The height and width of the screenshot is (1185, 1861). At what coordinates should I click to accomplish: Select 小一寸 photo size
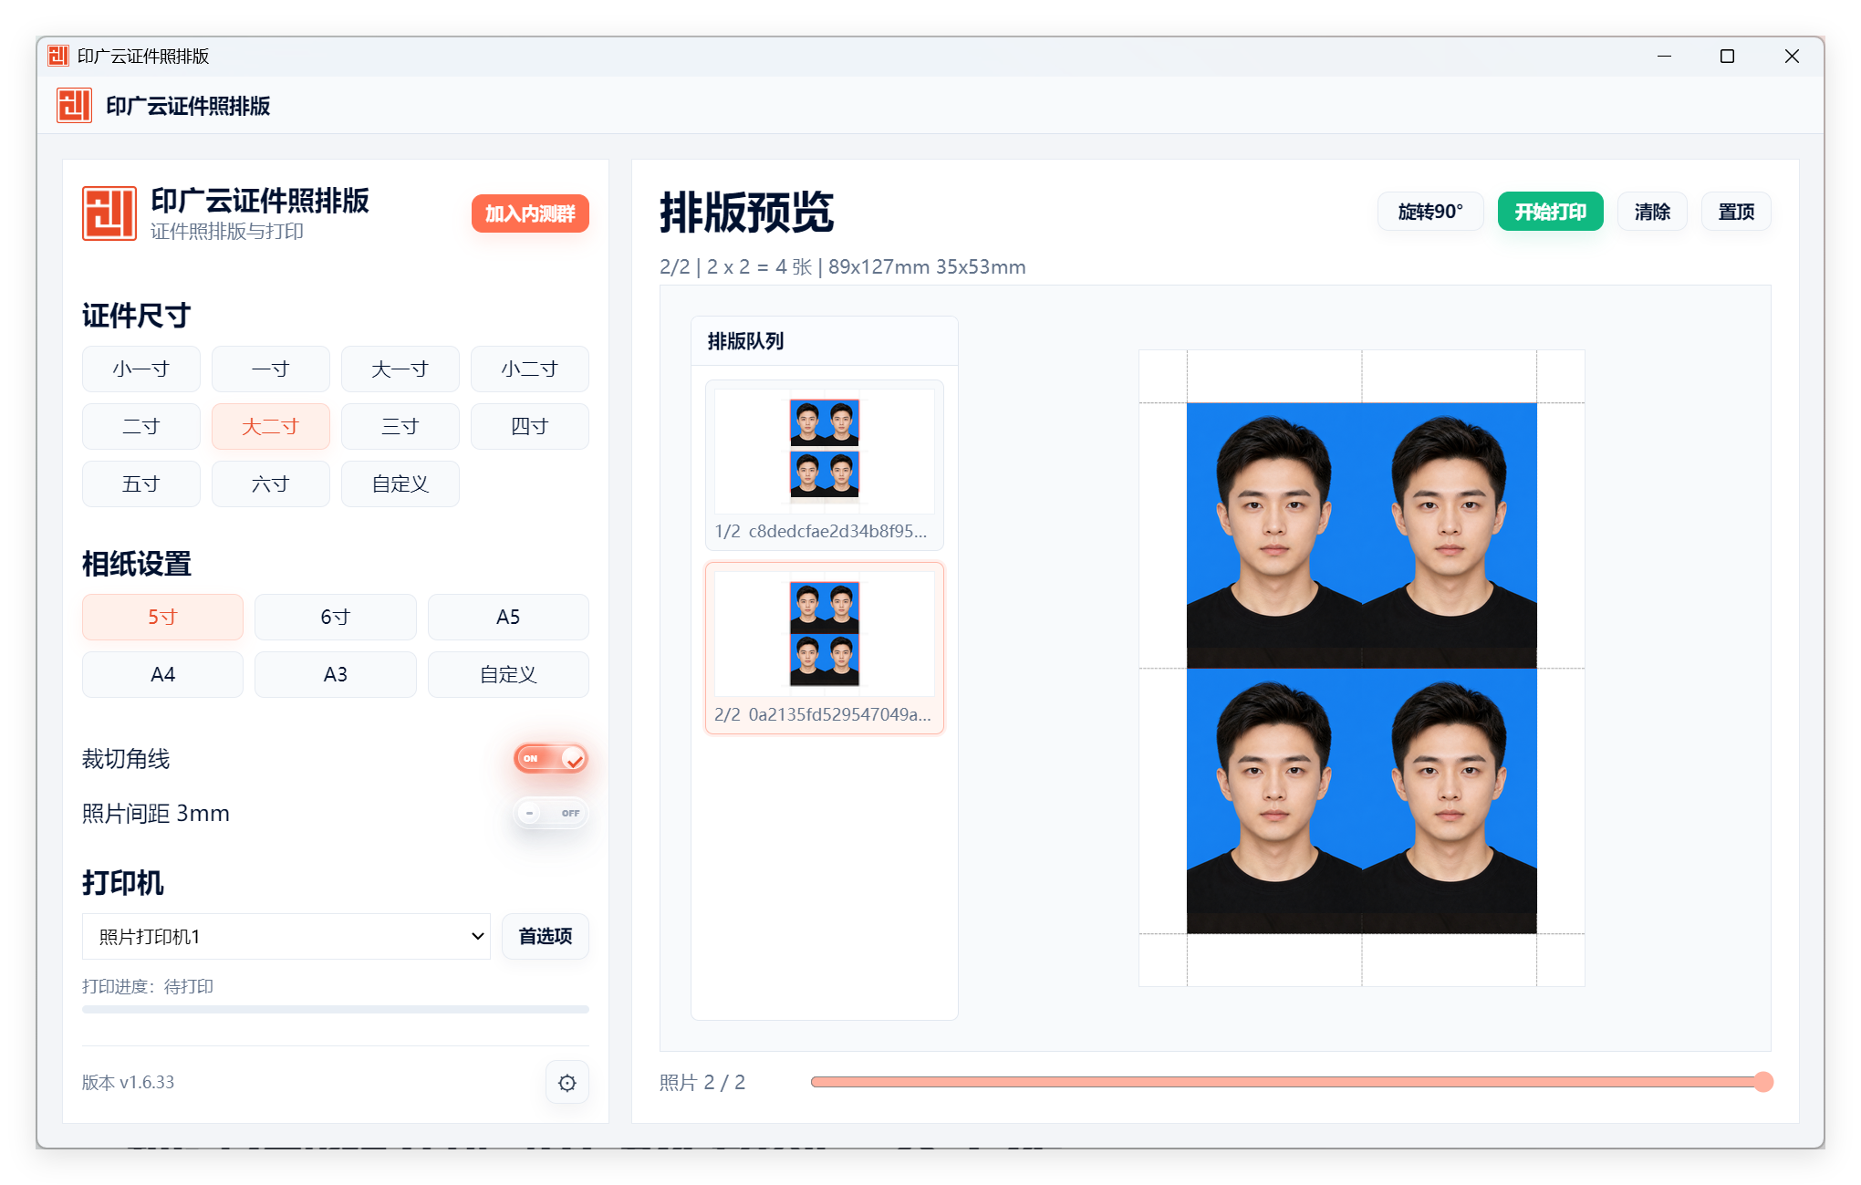point(141,369)
